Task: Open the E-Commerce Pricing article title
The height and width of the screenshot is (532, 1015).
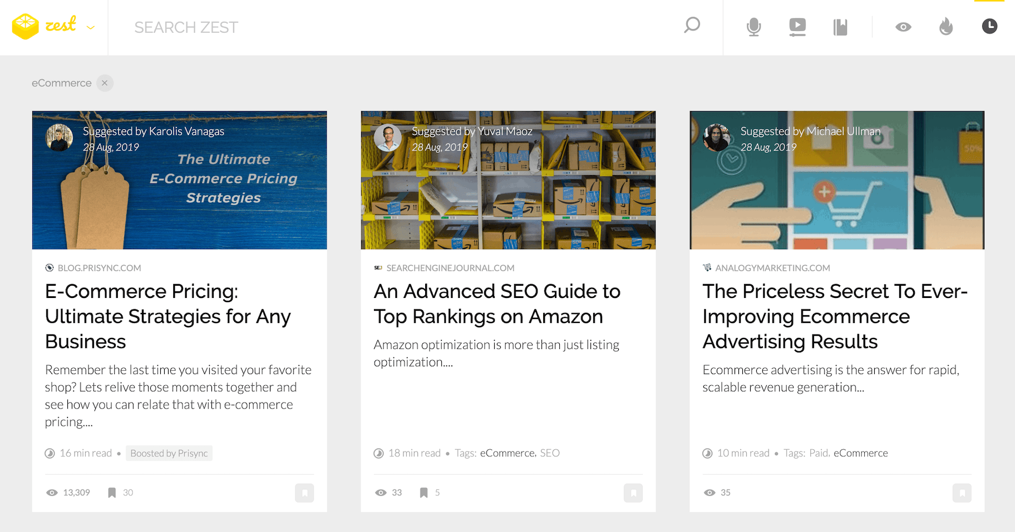Action: pyautogui.click(x=168, y=316)
